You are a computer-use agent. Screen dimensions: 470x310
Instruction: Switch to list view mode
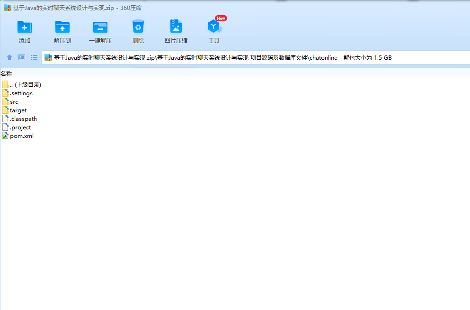tap(34, 57)
